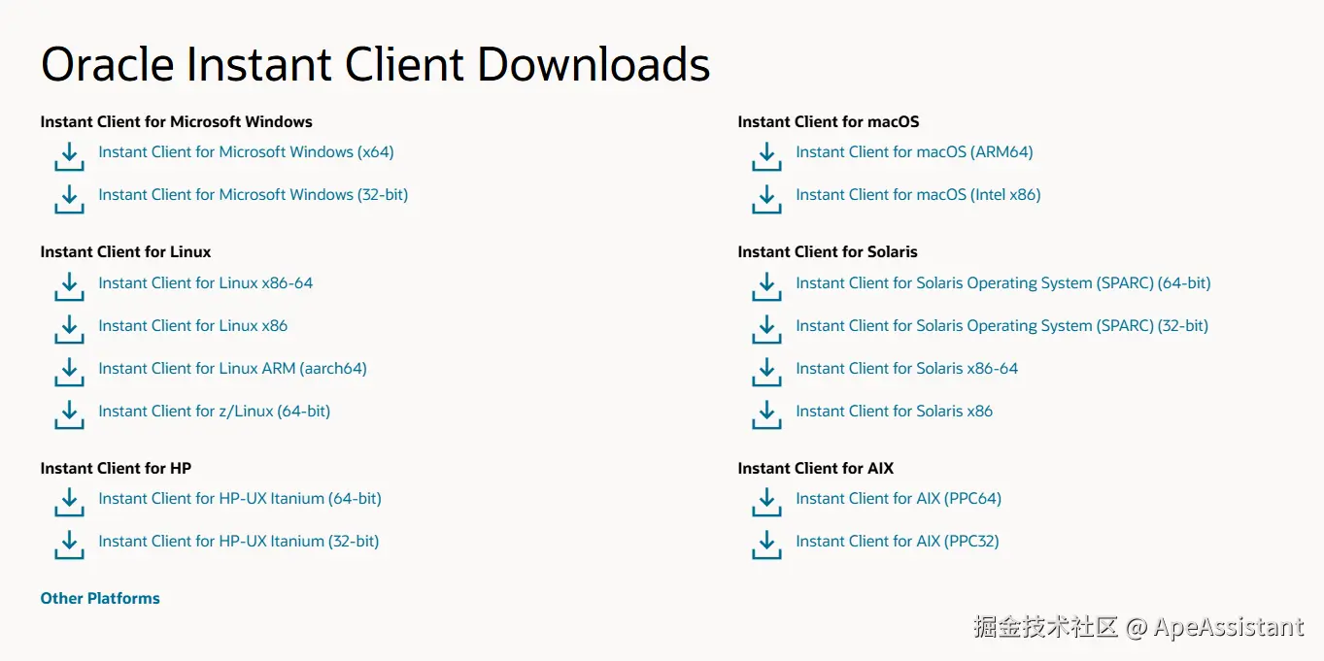Open Instant Client for Solaris x86 link
This screenshot has height=661, width=1324.
click(895, 412)
